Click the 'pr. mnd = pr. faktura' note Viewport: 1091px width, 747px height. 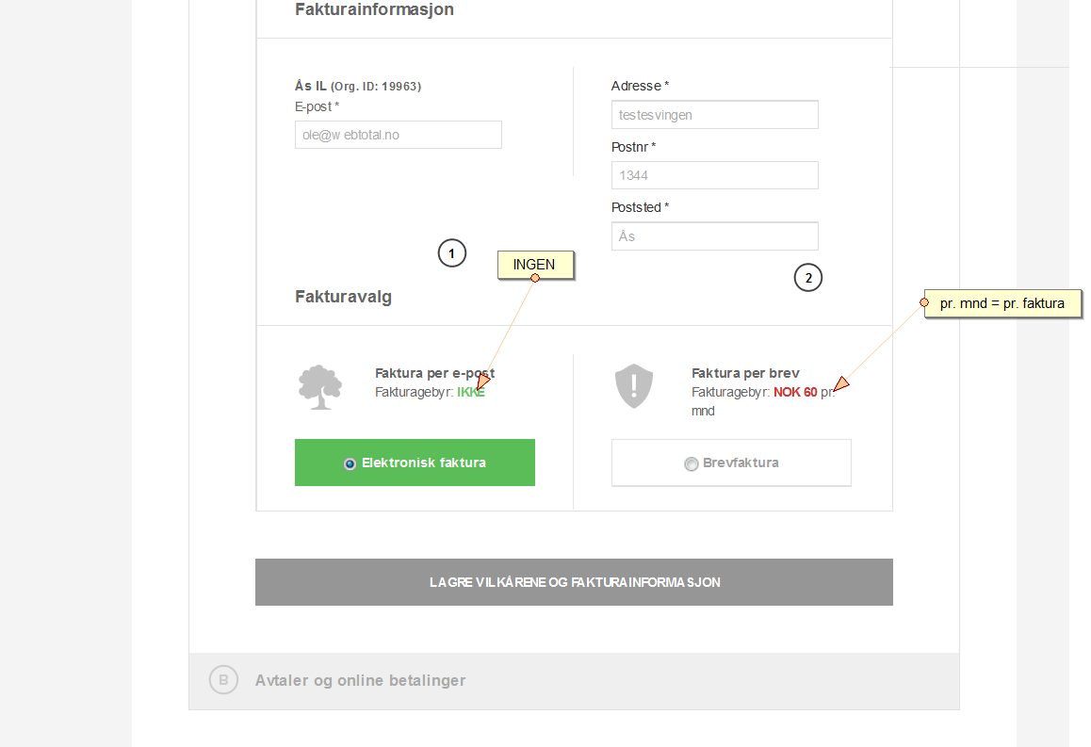pos(1002,303)
